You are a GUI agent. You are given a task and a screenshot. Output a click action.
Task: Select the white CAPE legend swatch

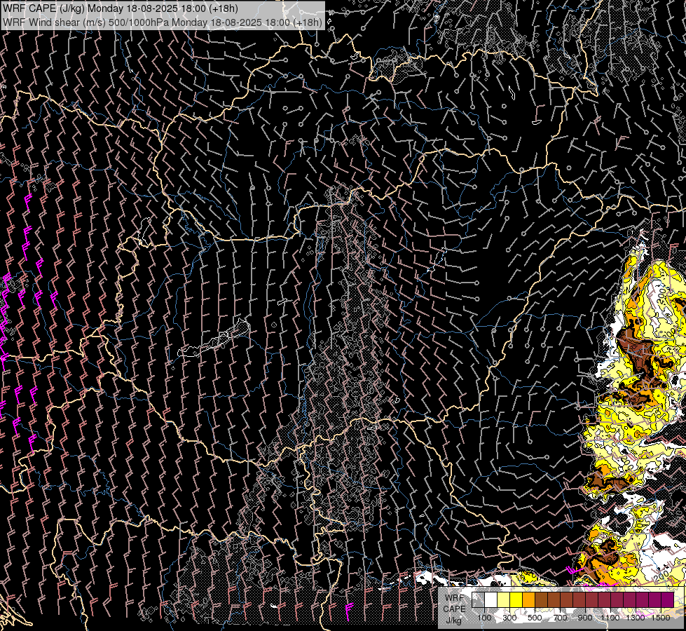491,599
